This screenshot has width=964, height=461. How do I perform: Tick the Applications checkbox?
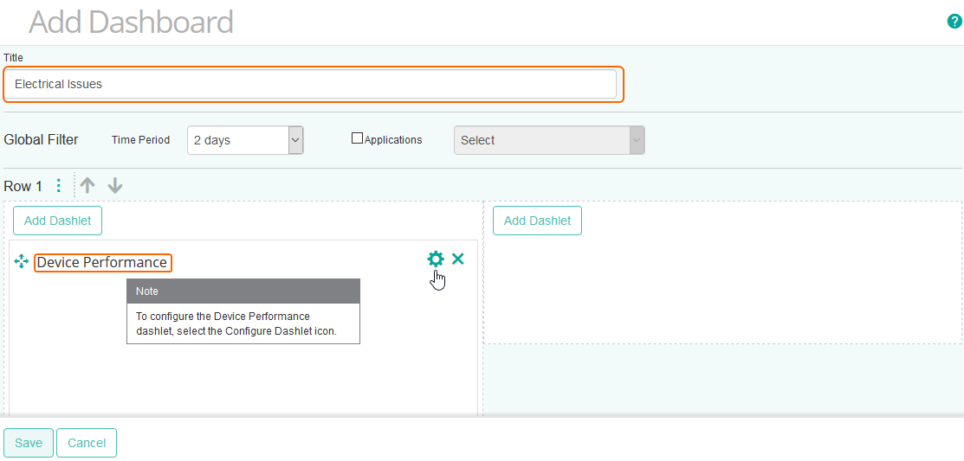coord(357,138)
